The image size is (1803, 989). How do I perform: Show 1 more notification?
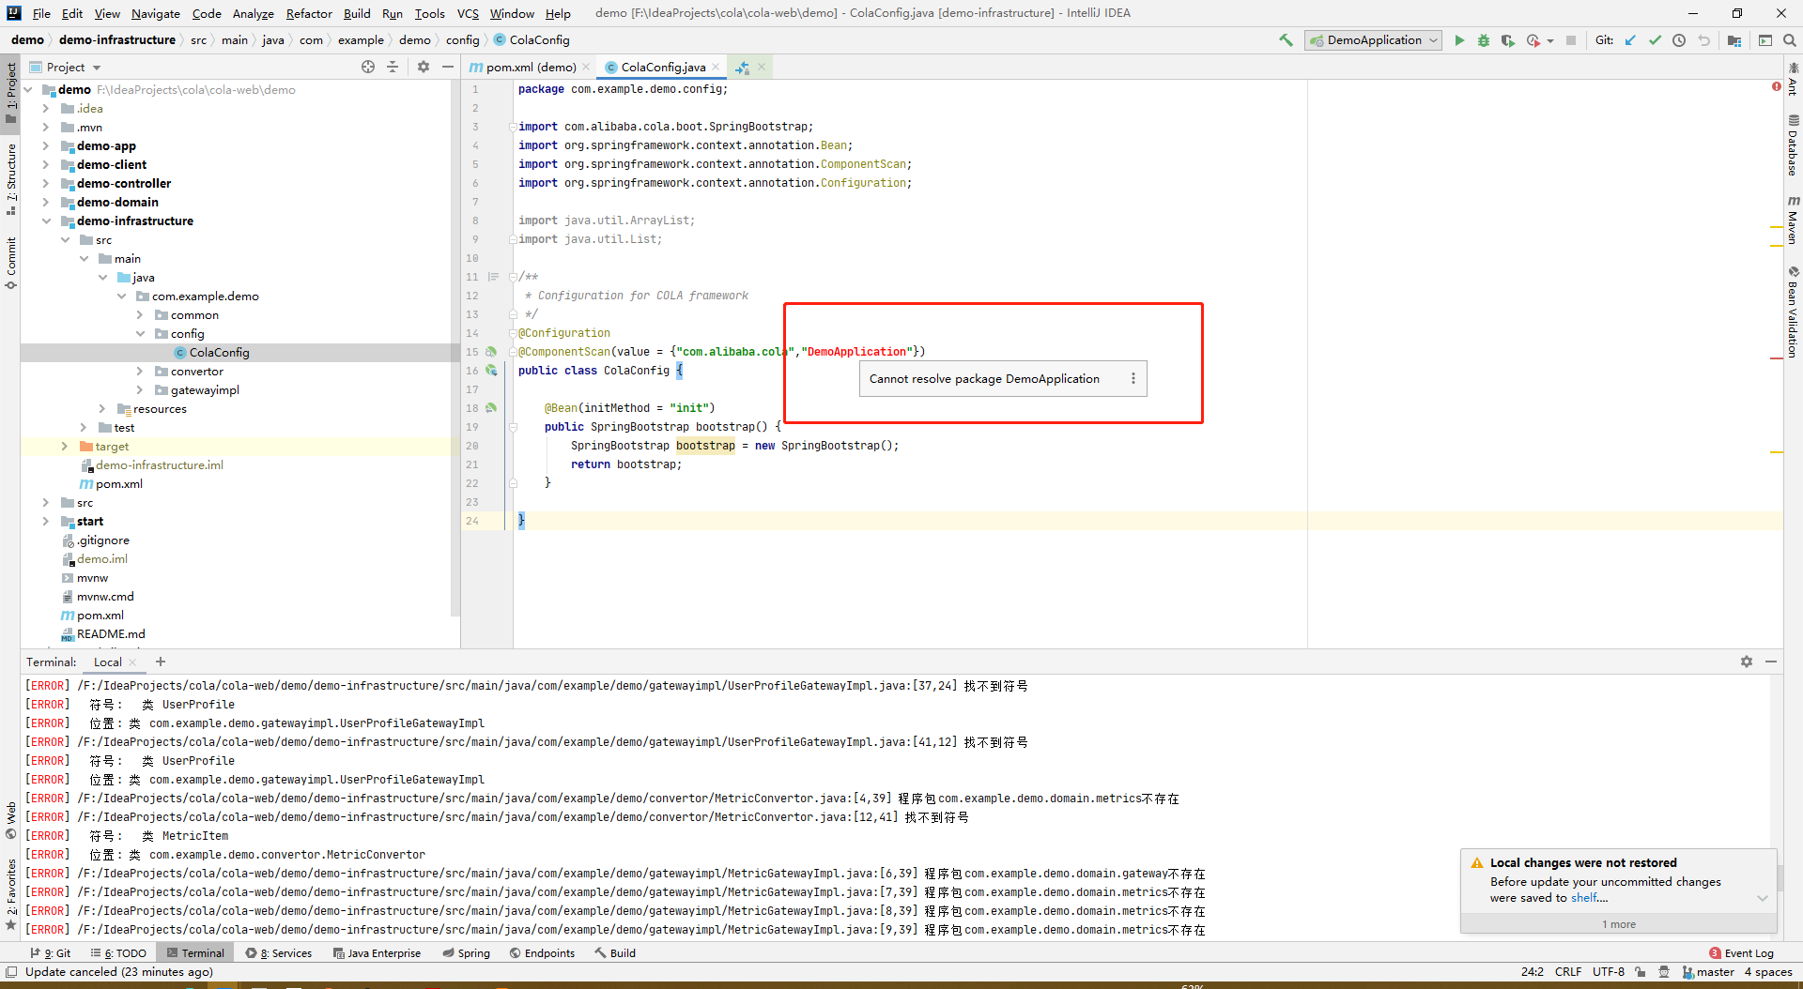tap(1619, 924)
